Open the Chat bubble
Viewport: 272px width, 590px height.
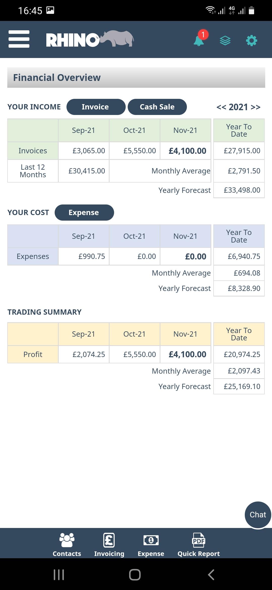coord(258,515)
